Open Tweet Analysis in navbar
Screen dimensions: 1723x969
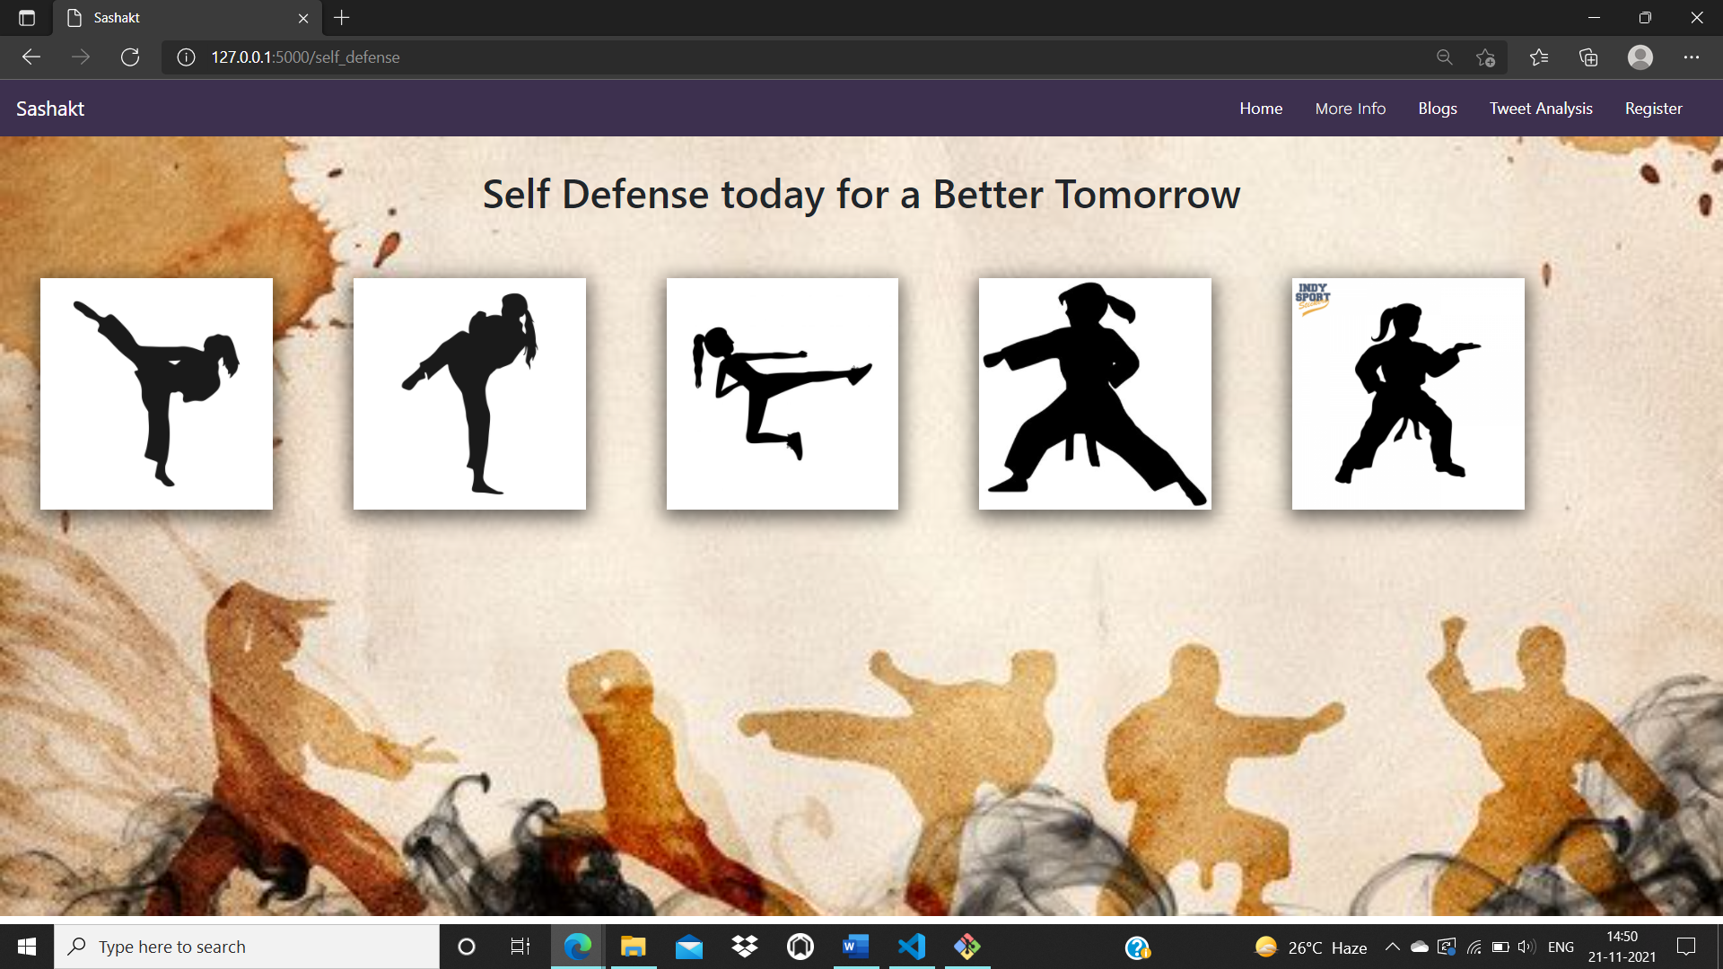pos(1541,109)
